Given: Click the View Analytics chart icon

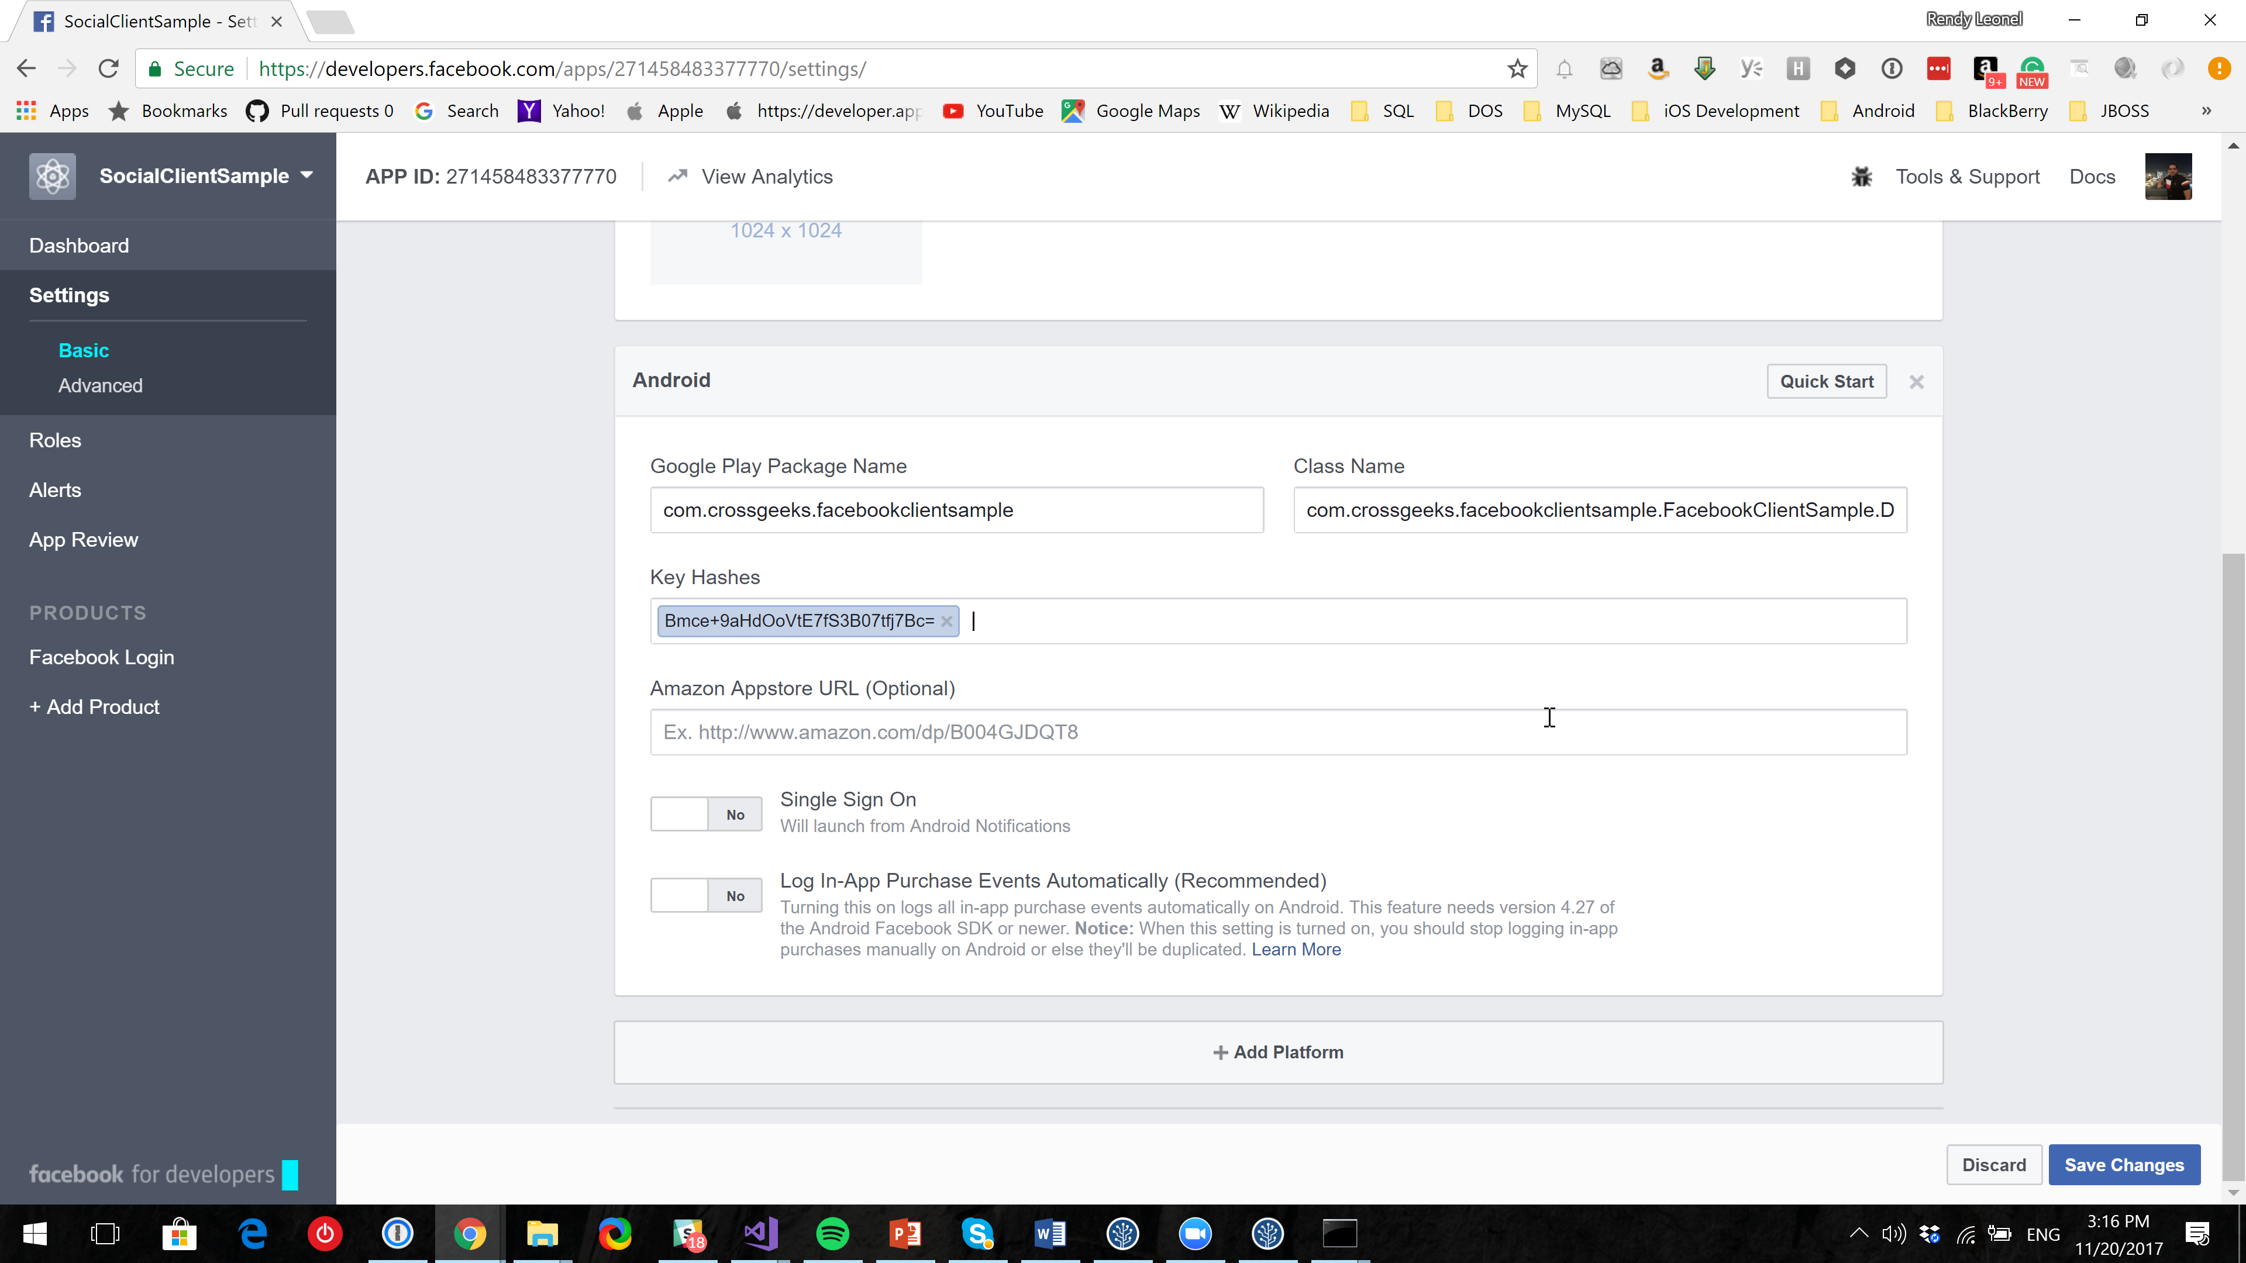Looking at the screenshot, I should click(677, 177).
